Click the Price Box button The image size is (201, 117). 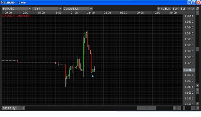(164, 9)
